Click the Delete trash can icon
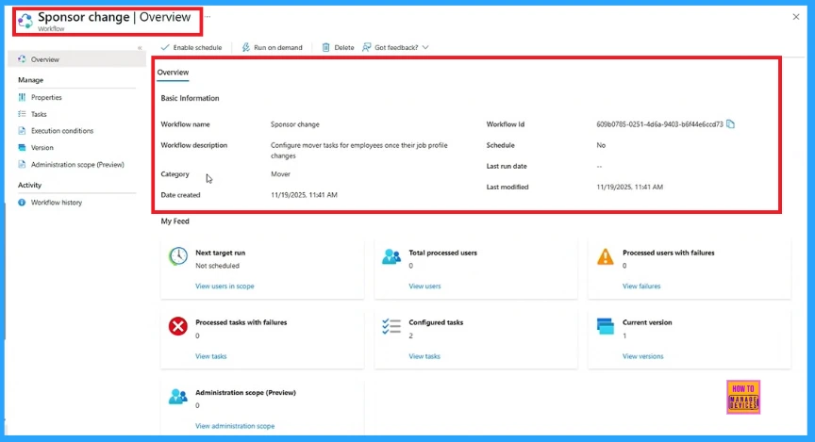The height and width of the screenshot is (442, 815). click(x=325, y=47)
